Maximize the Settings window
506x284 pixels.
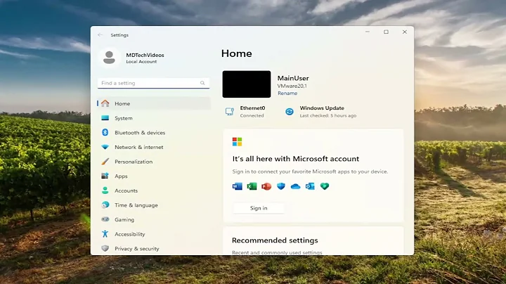pyautogui.click(x=386, y=32)
